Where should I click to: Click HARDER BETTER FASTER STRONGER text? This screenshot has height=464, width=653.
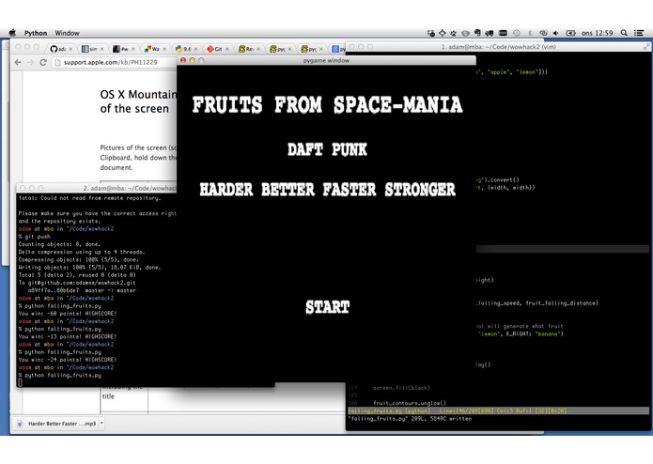(x=327, y=190)
